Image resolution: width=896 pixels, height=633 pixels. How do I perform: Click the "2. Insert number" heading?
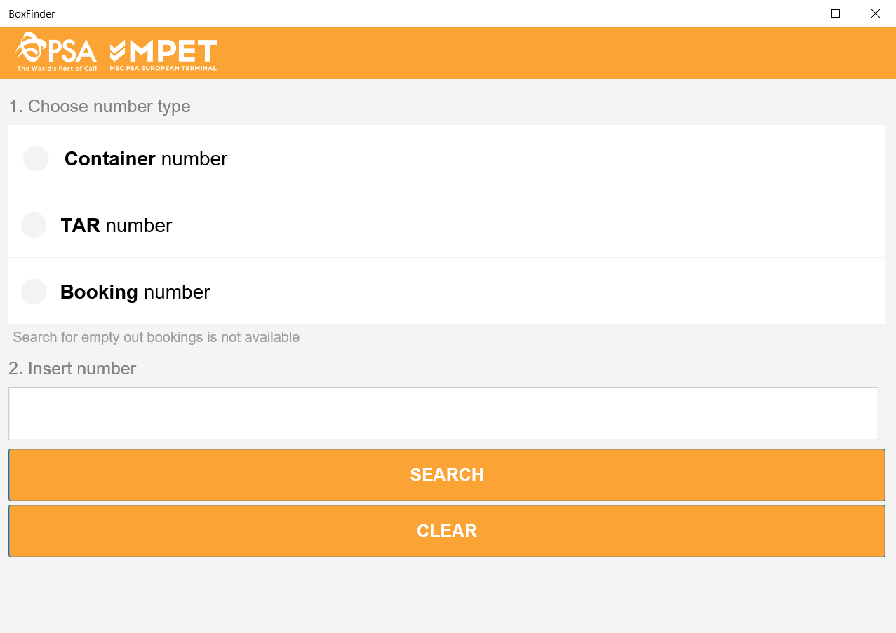click(72, 369)
